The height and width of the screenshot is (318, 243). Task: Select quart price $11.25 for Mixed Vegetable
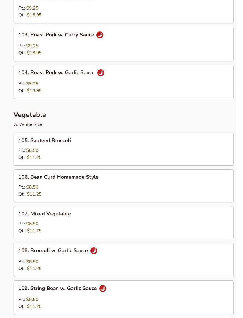pyautogui.click(x=34, y=231)
